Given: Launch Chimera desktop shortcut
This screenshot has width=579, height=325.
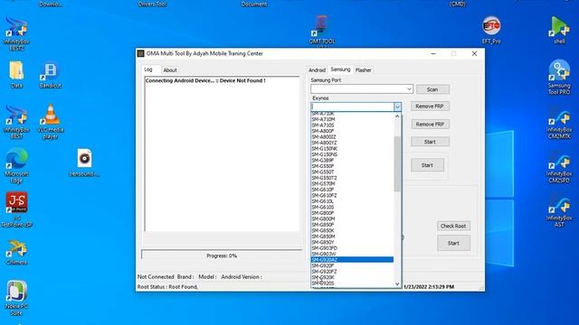Looking at the screenshot, I should click(16, 253).
